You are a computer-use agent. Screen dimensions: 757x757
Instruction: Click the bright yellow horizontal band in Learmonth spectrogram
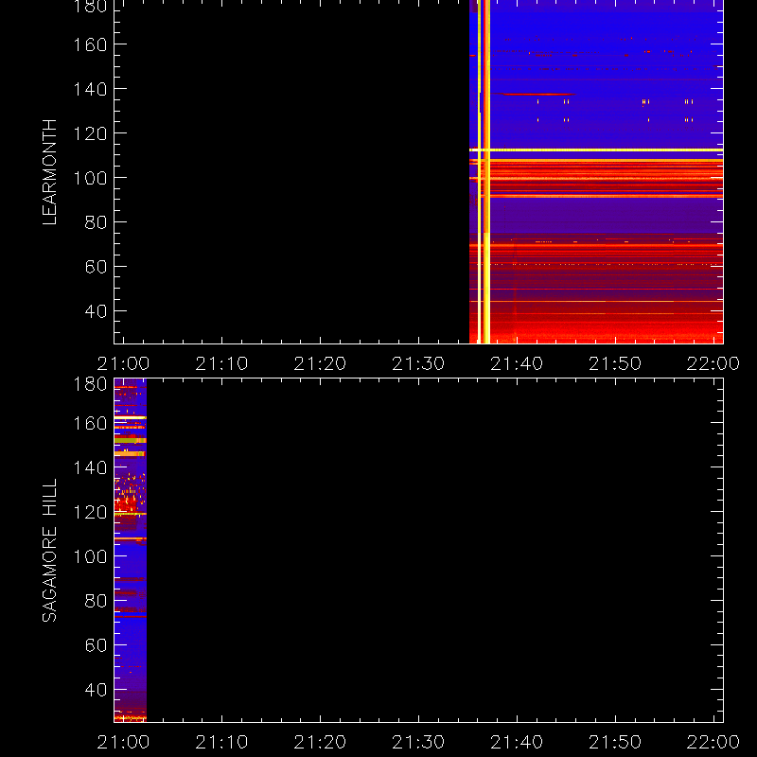coord(596,150)
